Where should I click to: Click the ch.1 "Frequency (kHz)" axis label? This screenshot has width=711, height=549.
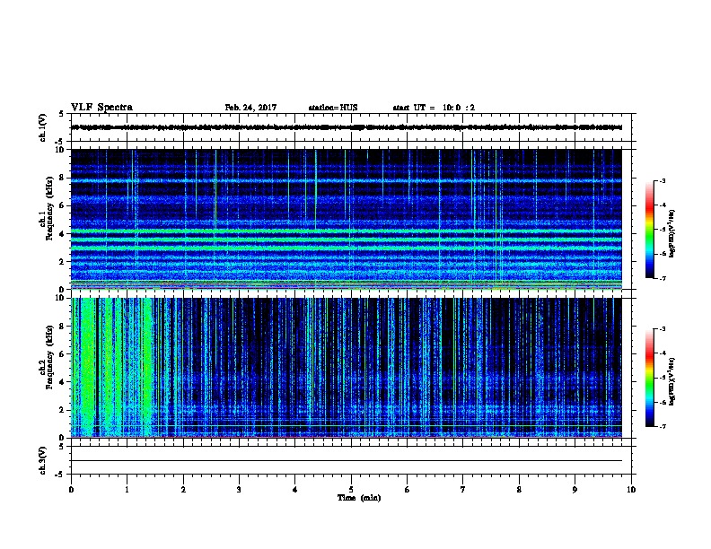click(x=49, y=209)
